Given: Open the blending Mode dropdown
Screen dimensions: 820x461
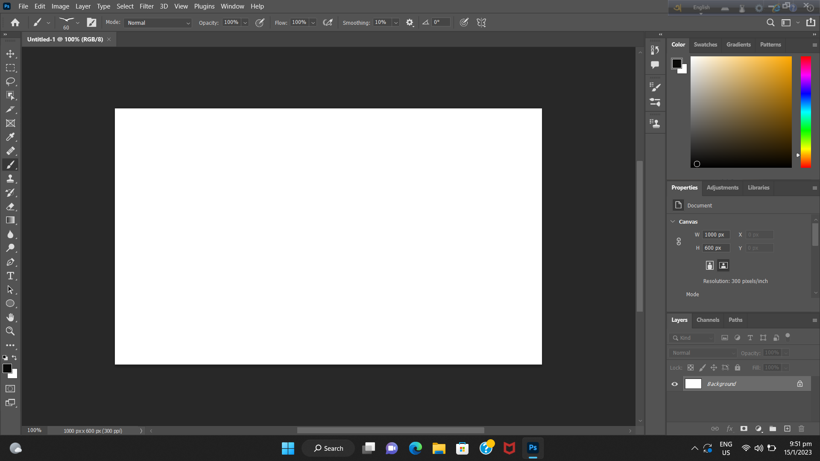Looking at the screenshot, I should tap(157, 23).
